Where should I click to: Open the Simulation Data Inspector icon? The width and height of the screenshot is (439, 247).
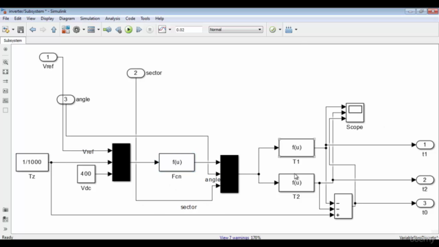[x=162, y=30]
